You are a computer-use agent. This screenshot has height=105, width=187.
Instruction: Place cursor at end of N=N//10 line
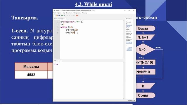(x=75, y=33)
